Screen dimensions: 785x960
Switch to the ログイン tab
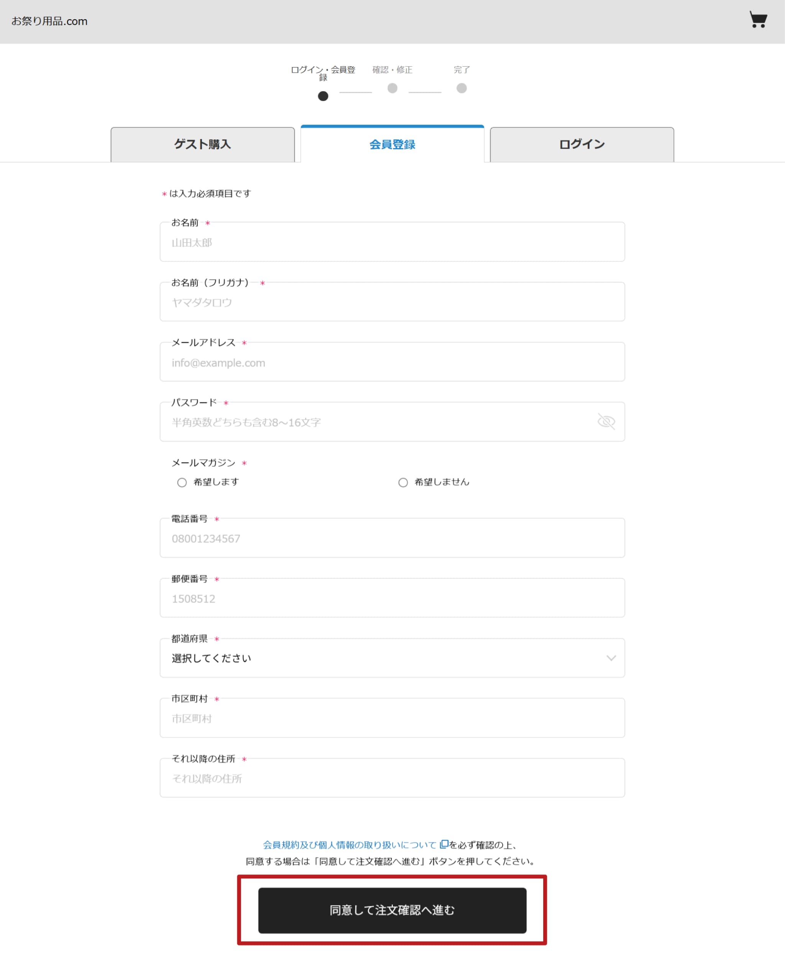581,145
